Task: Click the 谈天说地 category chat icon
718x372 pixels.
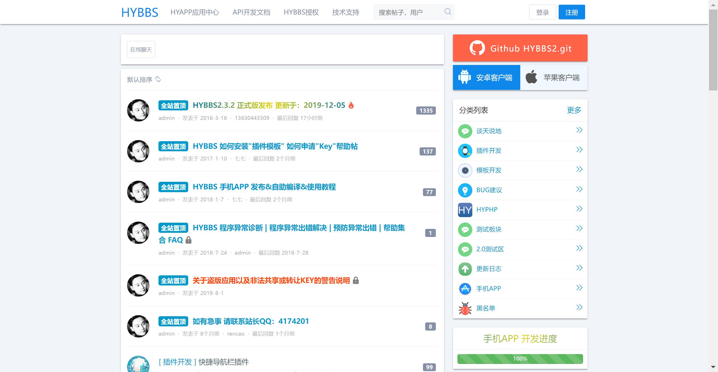Action: tap(465, 131)
